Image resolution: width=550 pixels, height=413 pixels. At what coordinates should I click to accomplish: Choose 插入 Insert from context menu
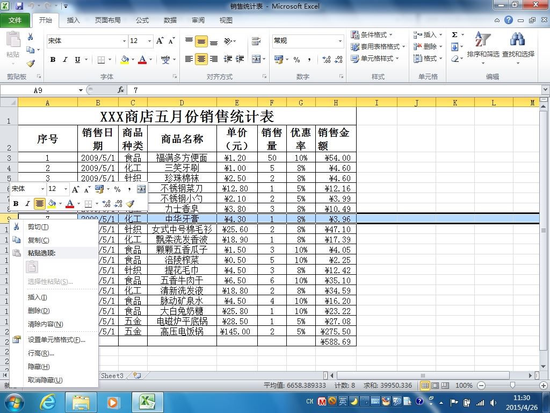coord(54,297)
